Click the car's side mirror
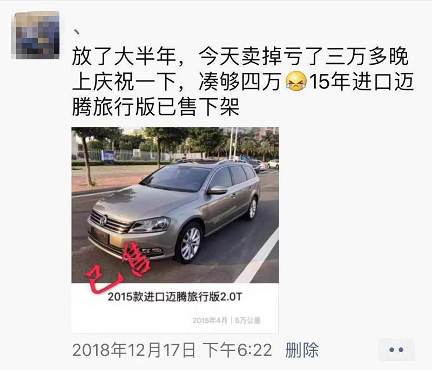 [218, 189]
